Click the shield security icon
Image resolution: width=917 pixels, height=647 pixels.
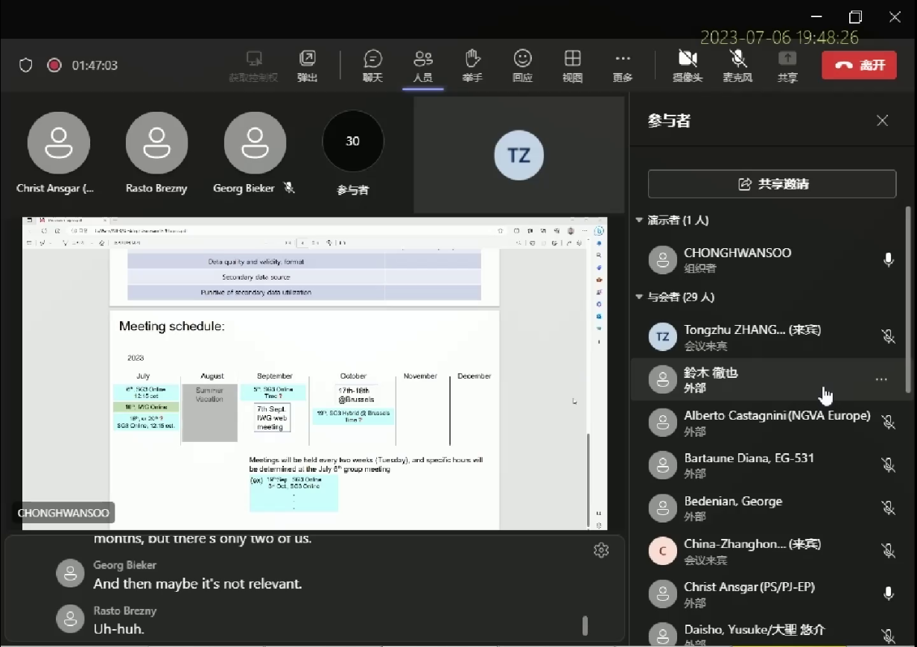(x=26, y=66)
